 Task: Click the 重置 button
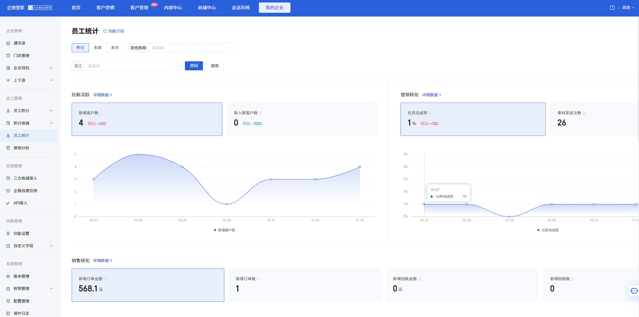coord(215,66)
